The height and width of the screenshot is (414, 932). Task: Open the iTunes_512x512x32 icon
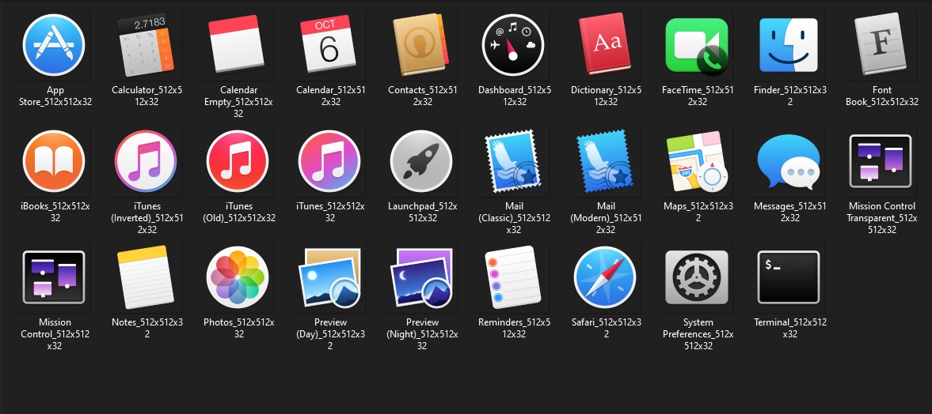click(329, 161)
